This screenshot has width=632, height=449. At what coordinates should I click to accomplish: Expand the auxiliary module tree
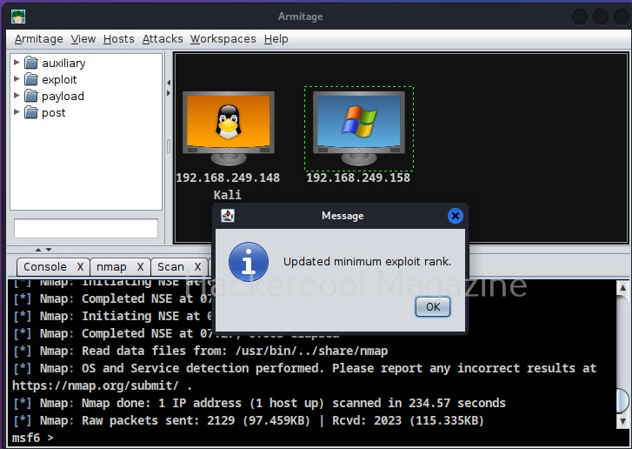point(17,62)
